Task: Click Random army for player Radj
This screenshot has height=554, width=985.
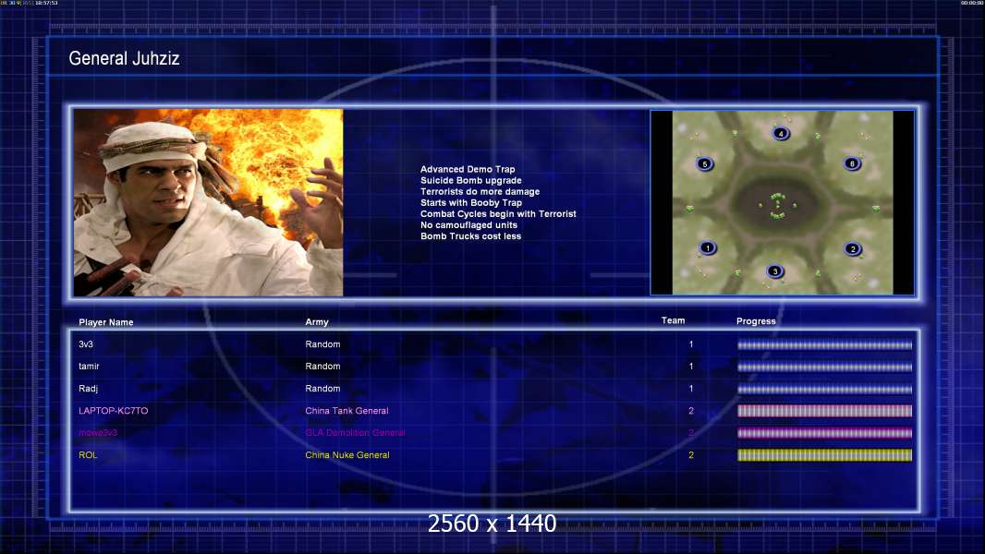Action: (322, 389)
